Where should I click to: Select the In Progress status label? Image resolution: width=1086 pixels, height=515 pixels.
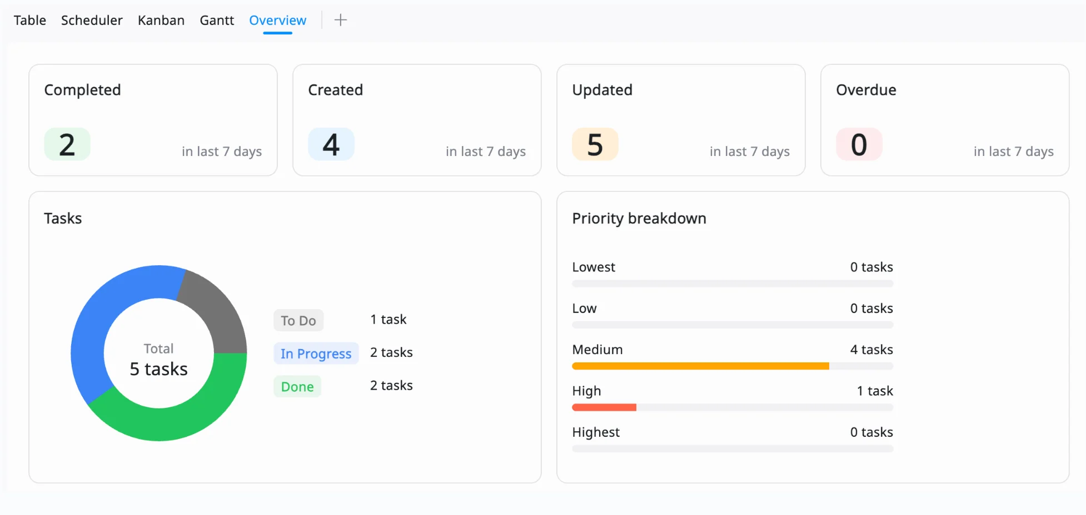(316, 354)
